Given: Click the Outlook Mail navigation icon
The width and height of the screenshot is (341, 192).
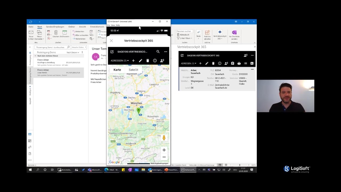Looking at the screenshot, I should coord(30,134).
